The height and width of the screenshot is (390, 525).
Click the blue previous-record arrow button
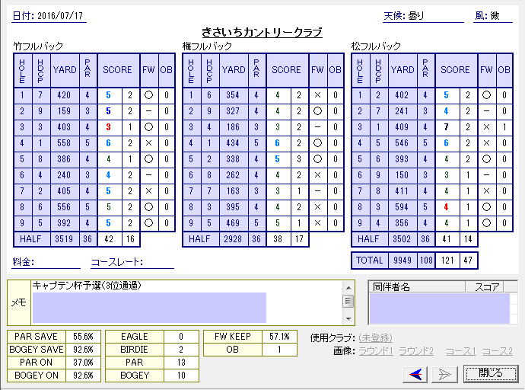(x=415, y=374)
